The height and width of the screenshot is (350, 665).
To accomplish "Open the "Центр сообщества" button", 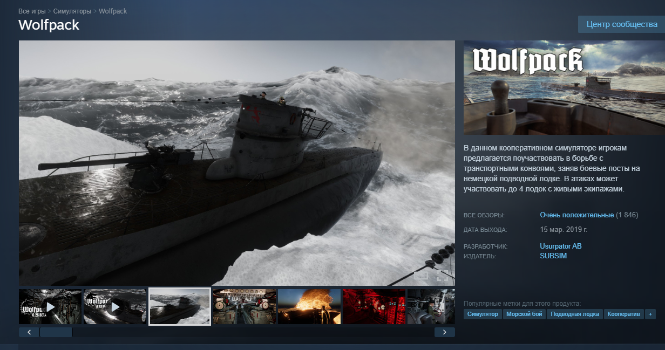I will 621,24.
